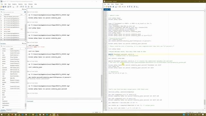Click the Execute (do) icon in Do-file Editor

[137, 7]
